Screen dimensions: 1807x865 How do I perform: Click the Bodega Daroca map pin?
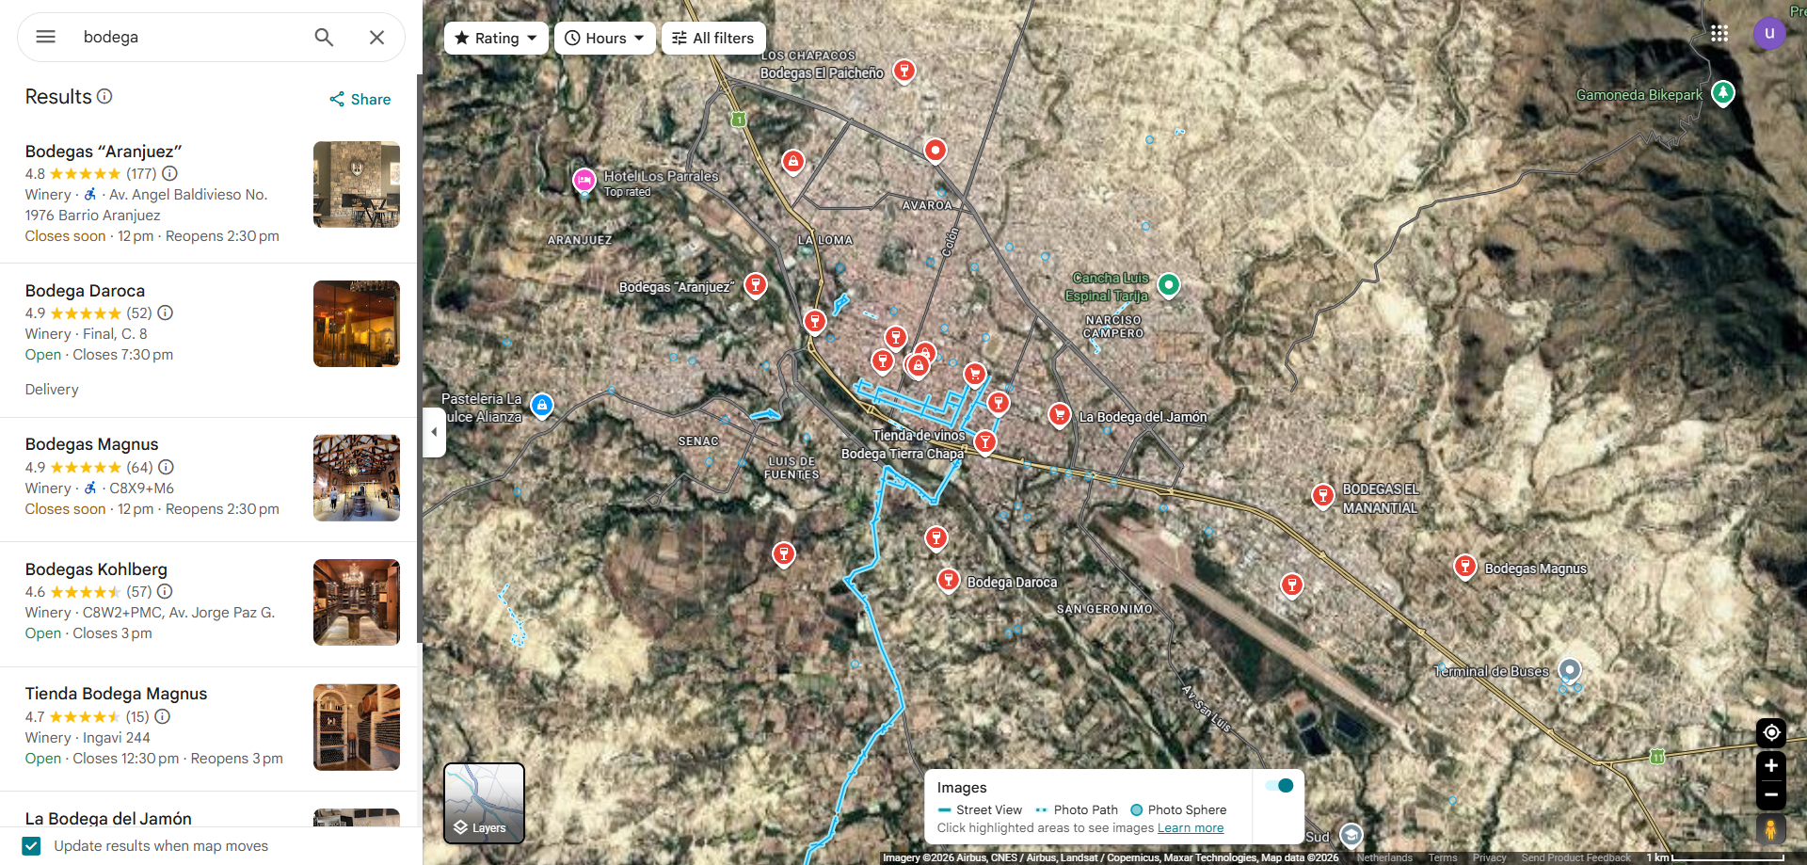click(x=949, y=580)
